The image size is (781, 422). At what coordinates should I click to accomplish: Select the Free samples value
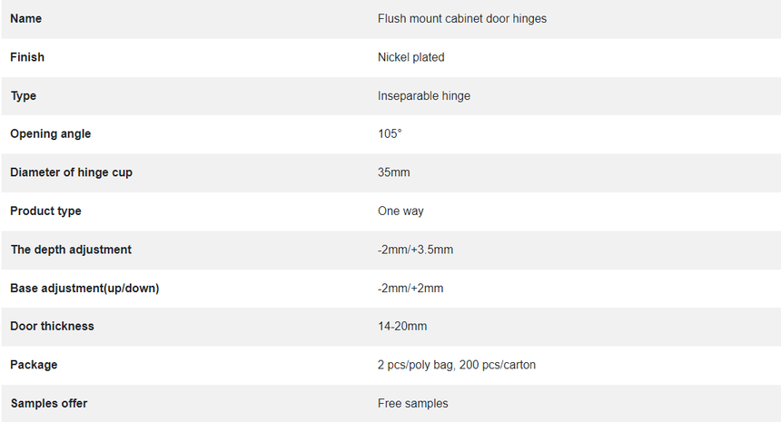[413, 403]
